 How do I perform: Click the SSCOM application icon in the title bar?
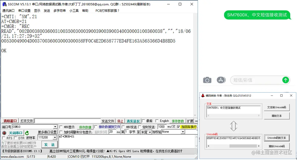4,4
